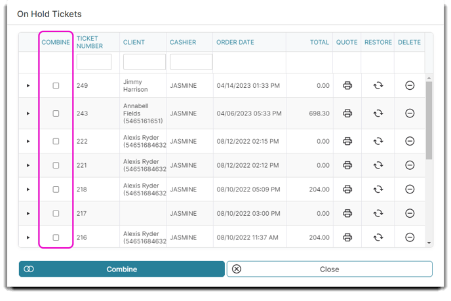
Task: Click the Quote column header
Action: tap(347, 43)
